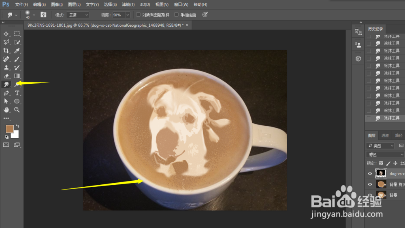Open the 模式 blending mode dropdown
This screenshot has height=228, width=405.
[x=78, y=15]
